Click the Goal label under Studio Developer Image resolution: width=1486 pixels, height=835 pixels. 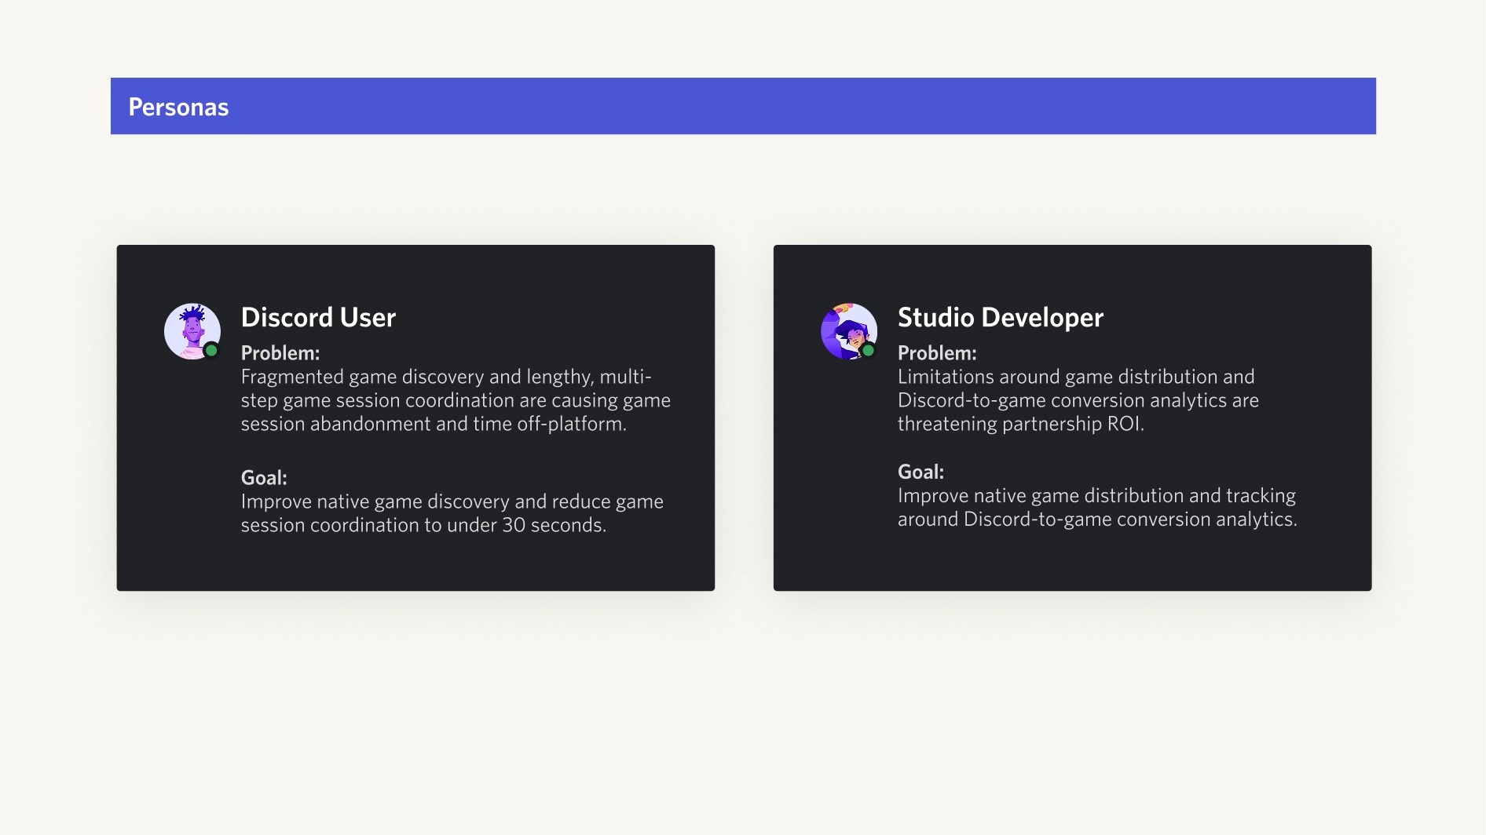pyautogui.click(x=921, y=472)
